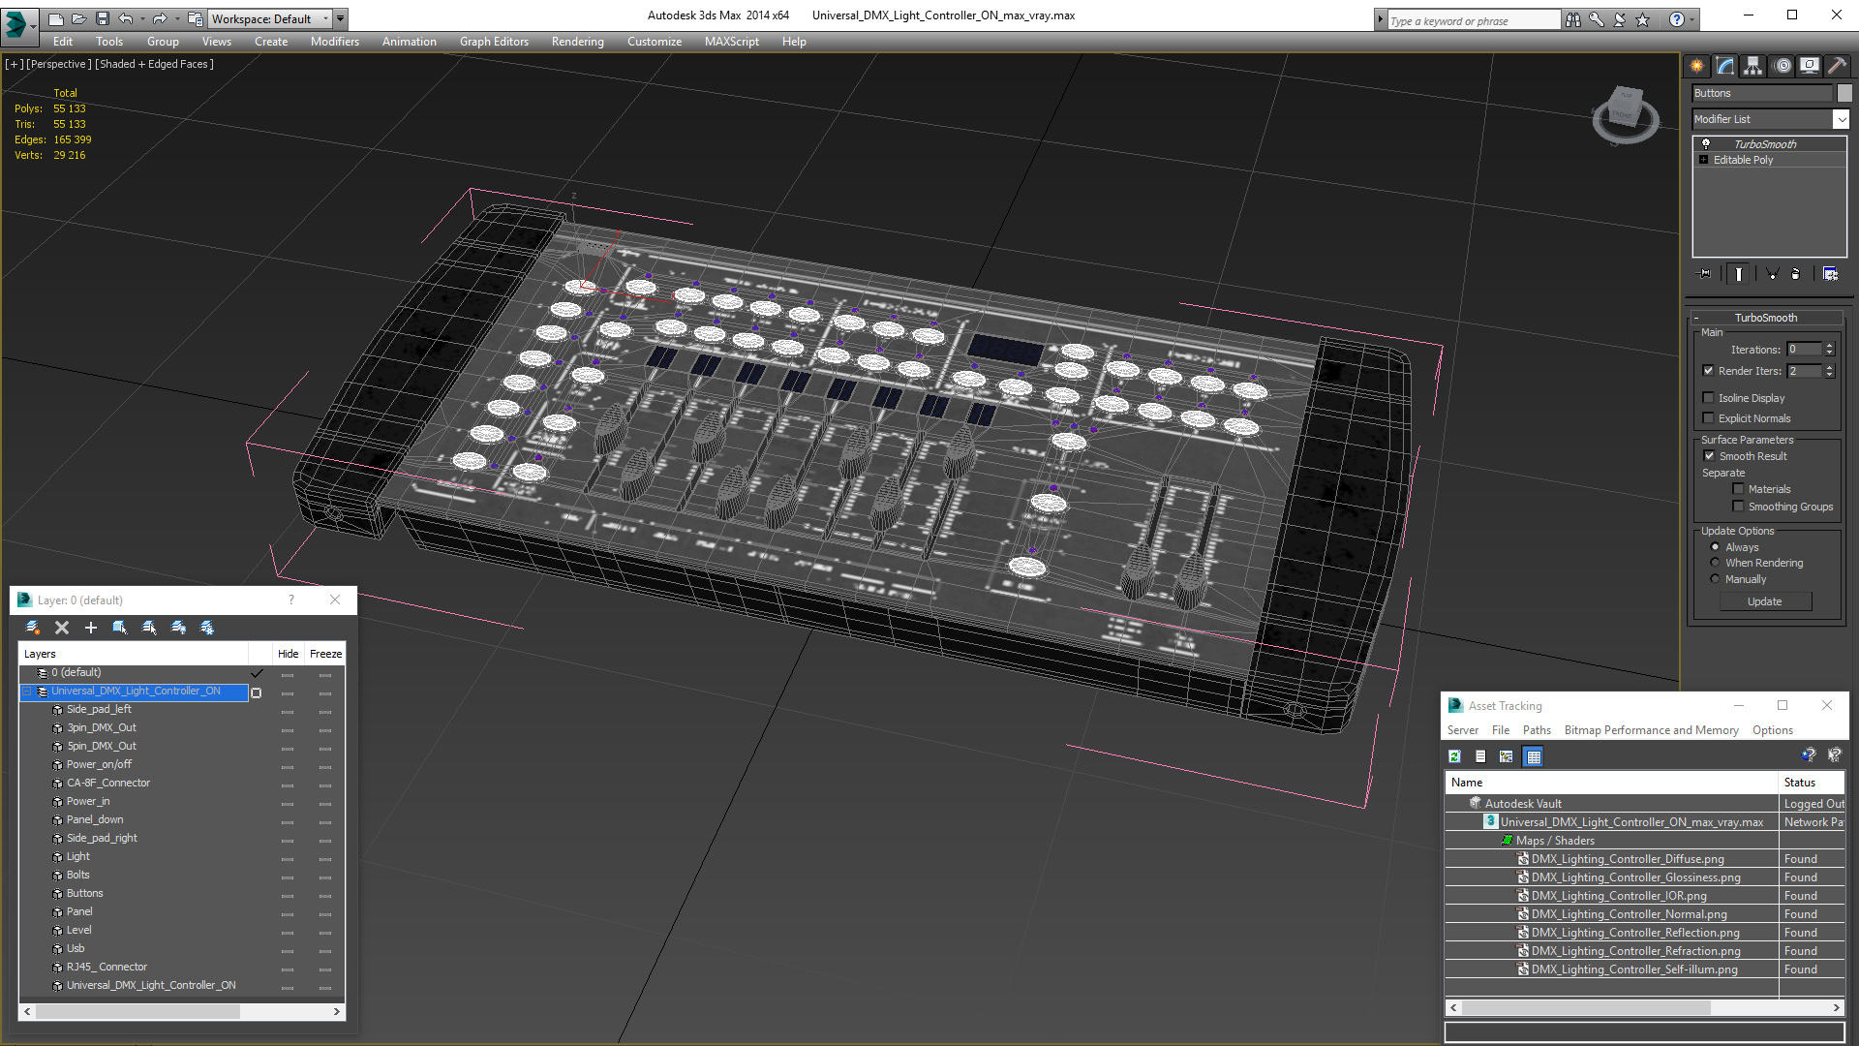This screenshot has width=1859, height=1046.
Task: Open the Modifiers menu
Action: tap(334, 42)
